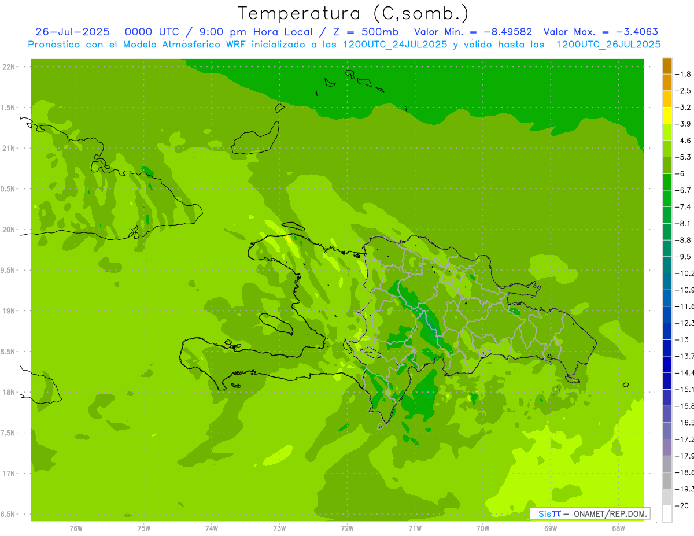Click the '21N' latitude axis label
Viewport: 694px width, 536px height.
[x=9, y=148]
